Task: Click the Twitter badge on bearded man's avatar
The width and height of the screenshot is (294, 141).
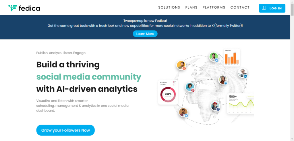Action: (186, 116)
